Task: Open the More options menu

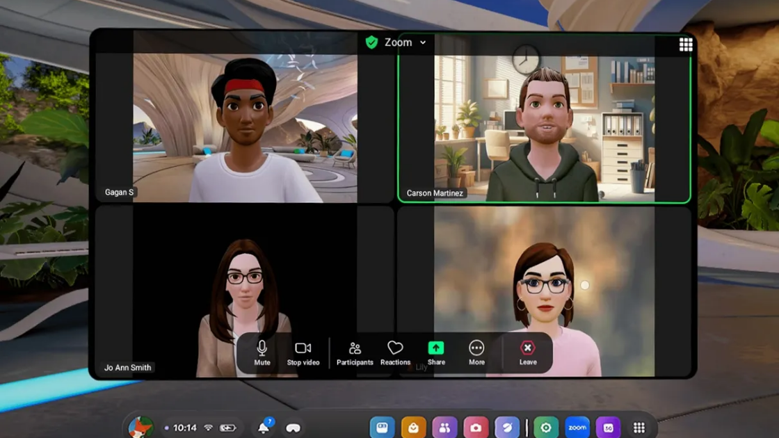Action: (x=476, y=353)
